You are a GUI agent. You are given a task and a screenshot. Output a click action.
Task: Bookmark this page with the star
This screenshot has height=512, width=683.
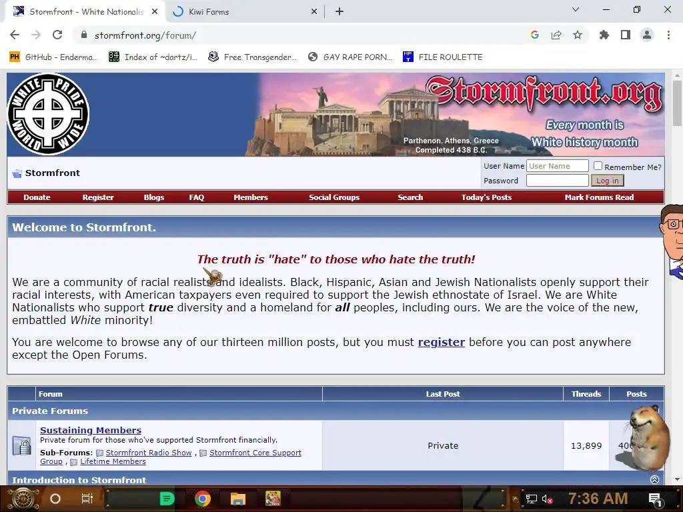pos(578,35)
